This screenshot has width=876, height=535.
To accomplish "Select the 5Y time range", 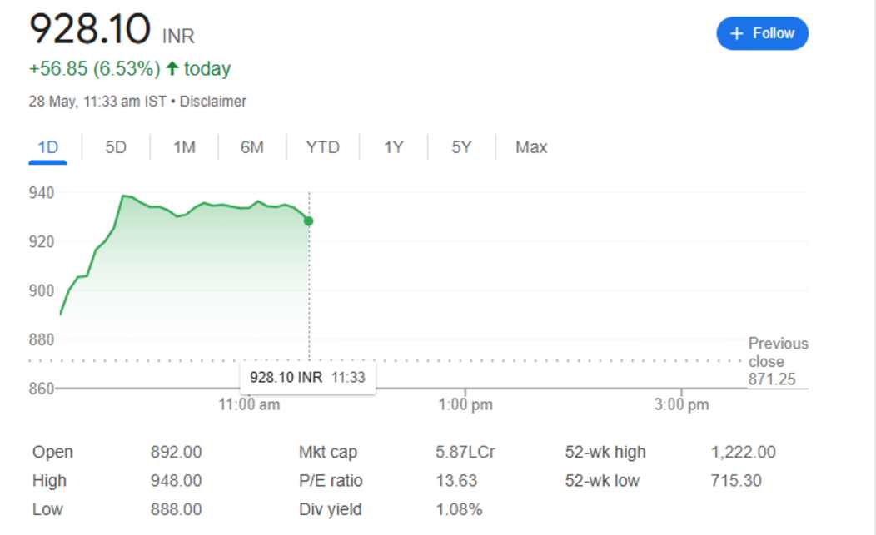I will [460, 146].
